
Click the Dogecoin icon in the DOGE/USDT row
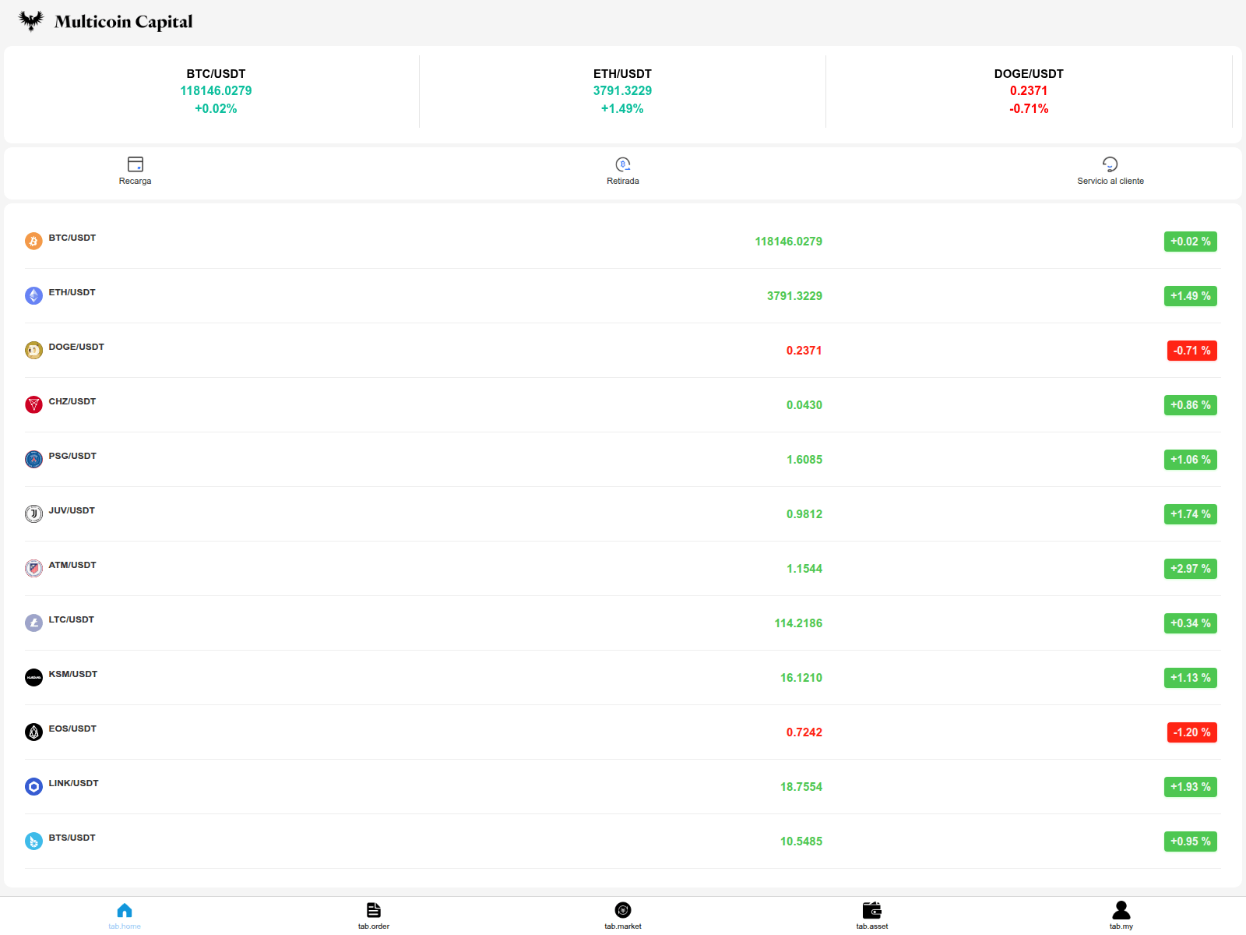click(x=33, y=351)
